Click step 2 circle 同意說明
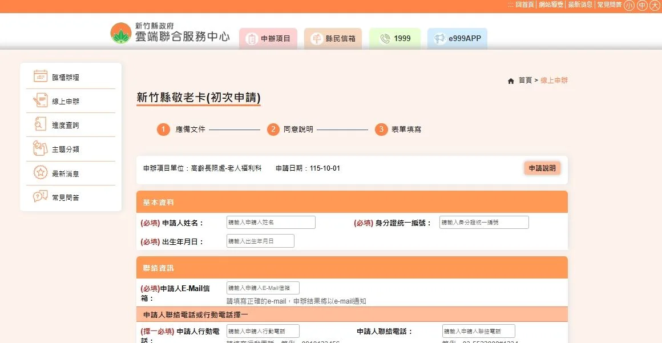This screenshot has width=662, height=343. [x=273, y=129]
